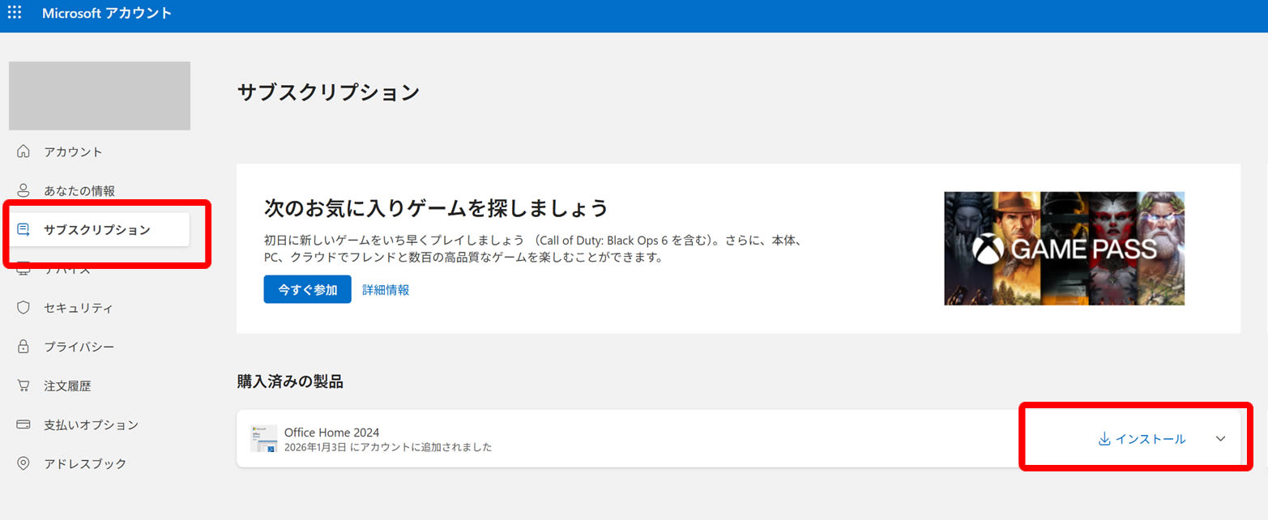The image size is (1268, 520).
Task: Click the gray profile placeholder box
Action: click(100, 96)
